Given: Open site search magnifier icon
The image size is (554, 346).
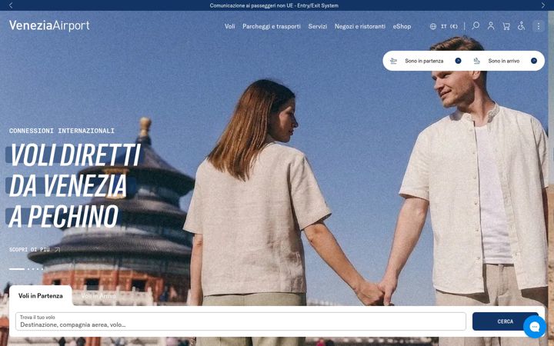Looking at the screenshot, I should [x=476, y=26].
